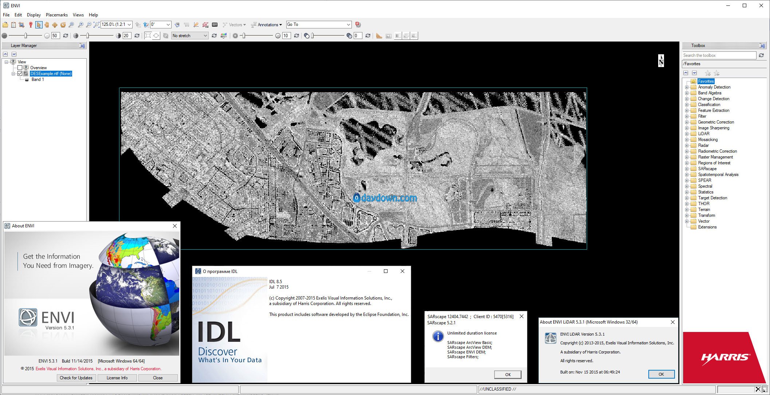Select the Radar toolbox folder
Screen dimensions: 770x395
pyautogui.click(x=703, y=145)
